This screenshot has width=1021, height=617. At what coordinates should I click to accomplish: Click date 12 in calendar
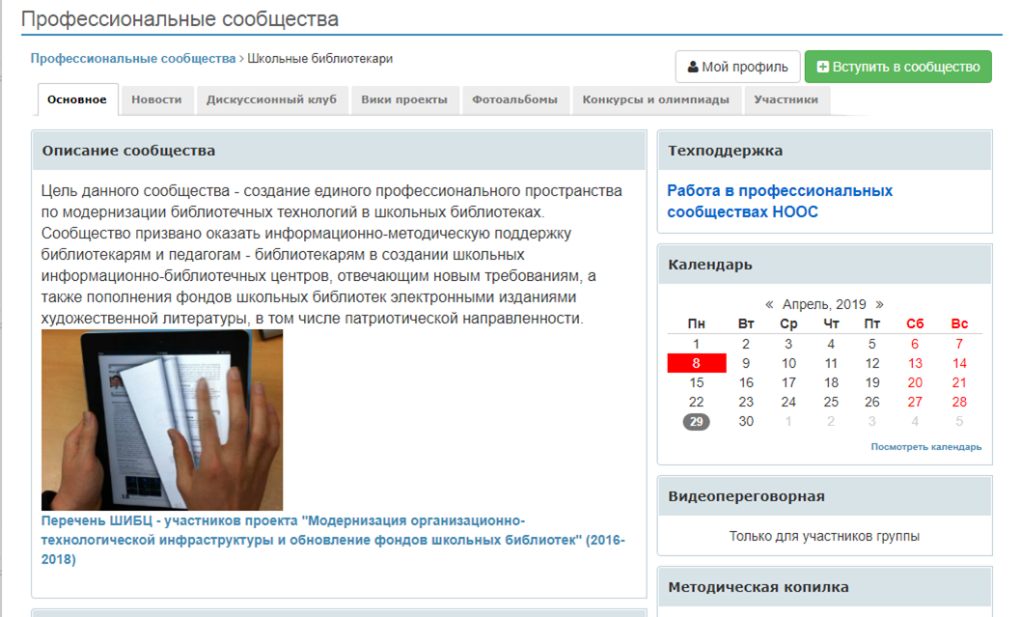coord(871,363)
